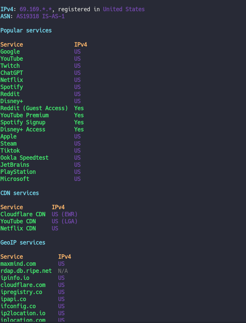Click the Reddit (Guest Access) row label
Viewport: 246px width, 323px height.
(x=34, y=108)
